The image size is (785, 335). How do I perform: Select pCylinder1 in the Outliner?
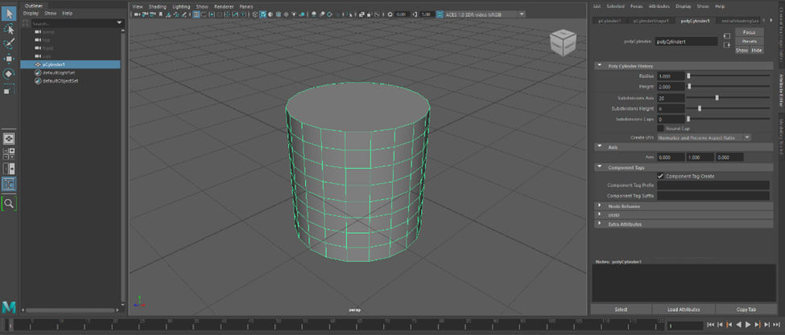pos(54,64)
